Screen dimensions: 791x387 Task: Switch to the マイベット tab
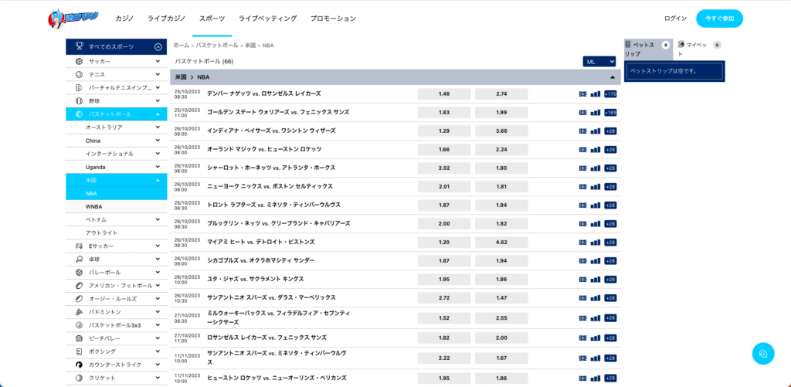(699, 49)
